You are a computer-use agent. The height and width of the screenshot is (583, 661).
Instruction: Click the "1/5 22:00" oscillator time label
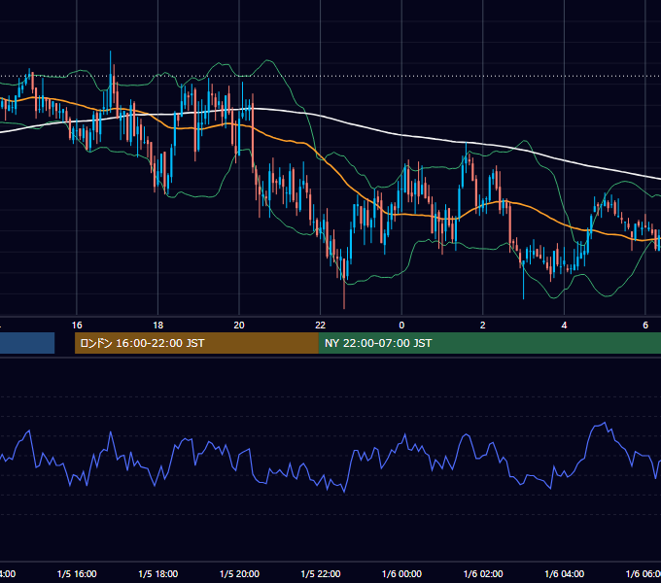(x=321, y=573)
